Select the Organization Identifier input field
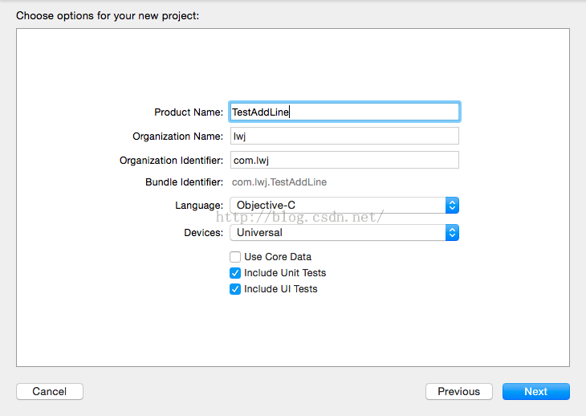Screen dimensions: 586x416 click(344, 161)
